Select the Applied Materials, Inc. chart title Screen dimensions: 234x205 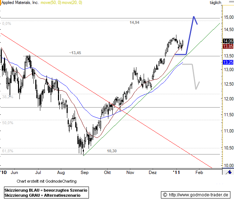20,3
